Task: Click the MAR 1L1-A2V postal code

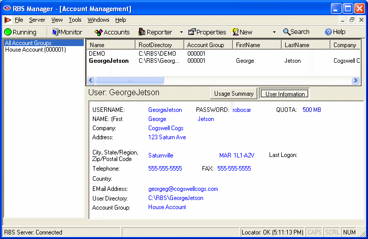Action: (237, 155)
